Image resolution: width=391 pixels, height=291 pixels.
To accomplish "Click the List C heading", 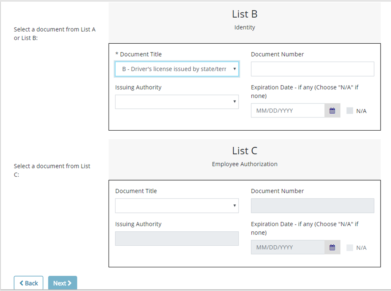I will (x=245, y=151).
